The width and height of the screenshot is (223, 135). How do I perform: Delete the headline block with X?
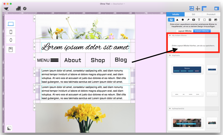pos(34,44)
